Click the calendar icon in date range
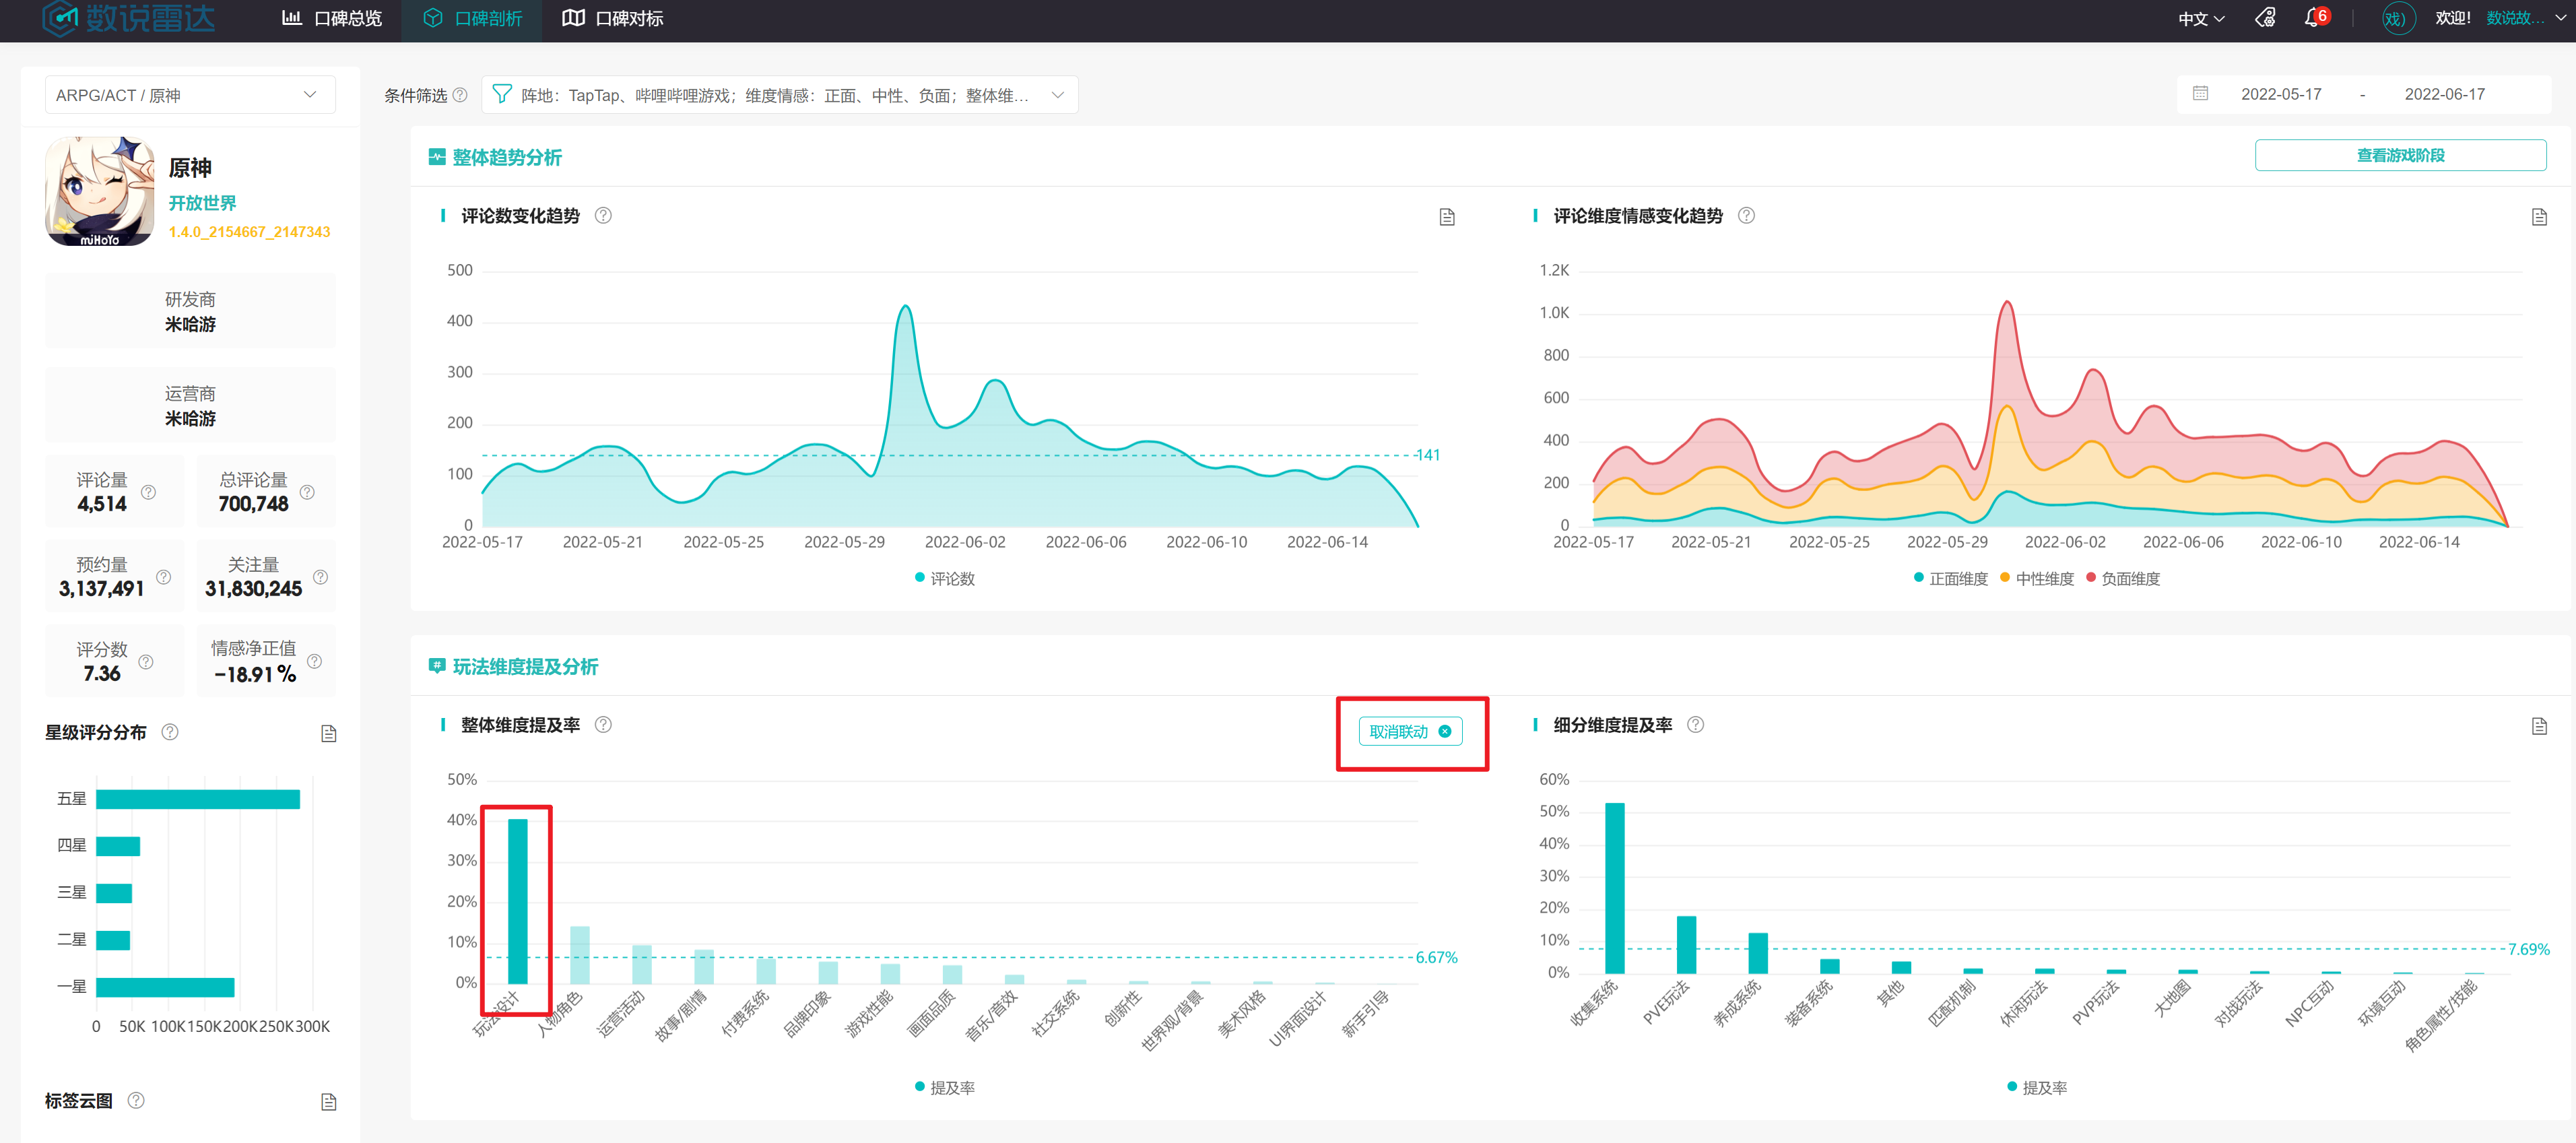This screenshot has width=2576, height=1143. (2200, 94)
